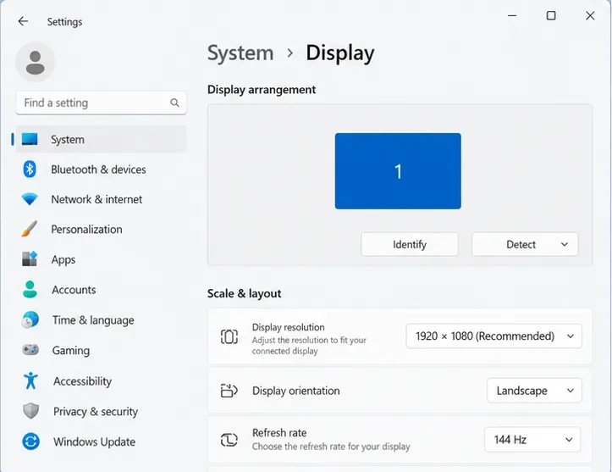Click the System breadcrumb link
This screenshot has height=472, width=612.
[x=240, y=53]
